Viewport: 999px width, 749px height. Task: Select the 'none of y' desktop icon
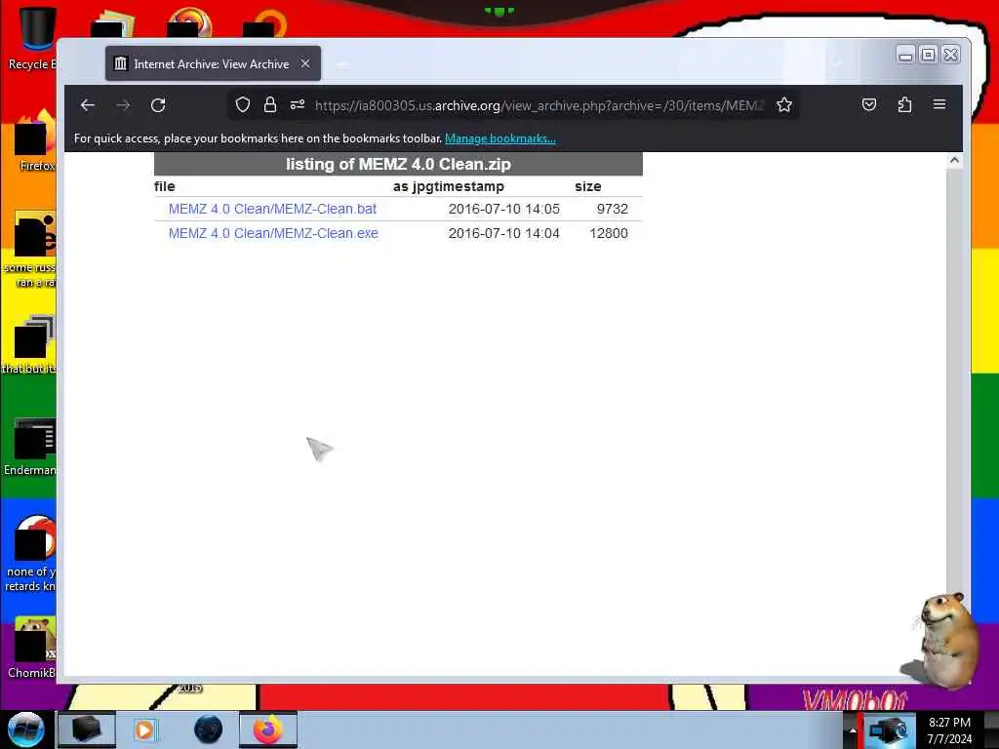pos(30,553)
